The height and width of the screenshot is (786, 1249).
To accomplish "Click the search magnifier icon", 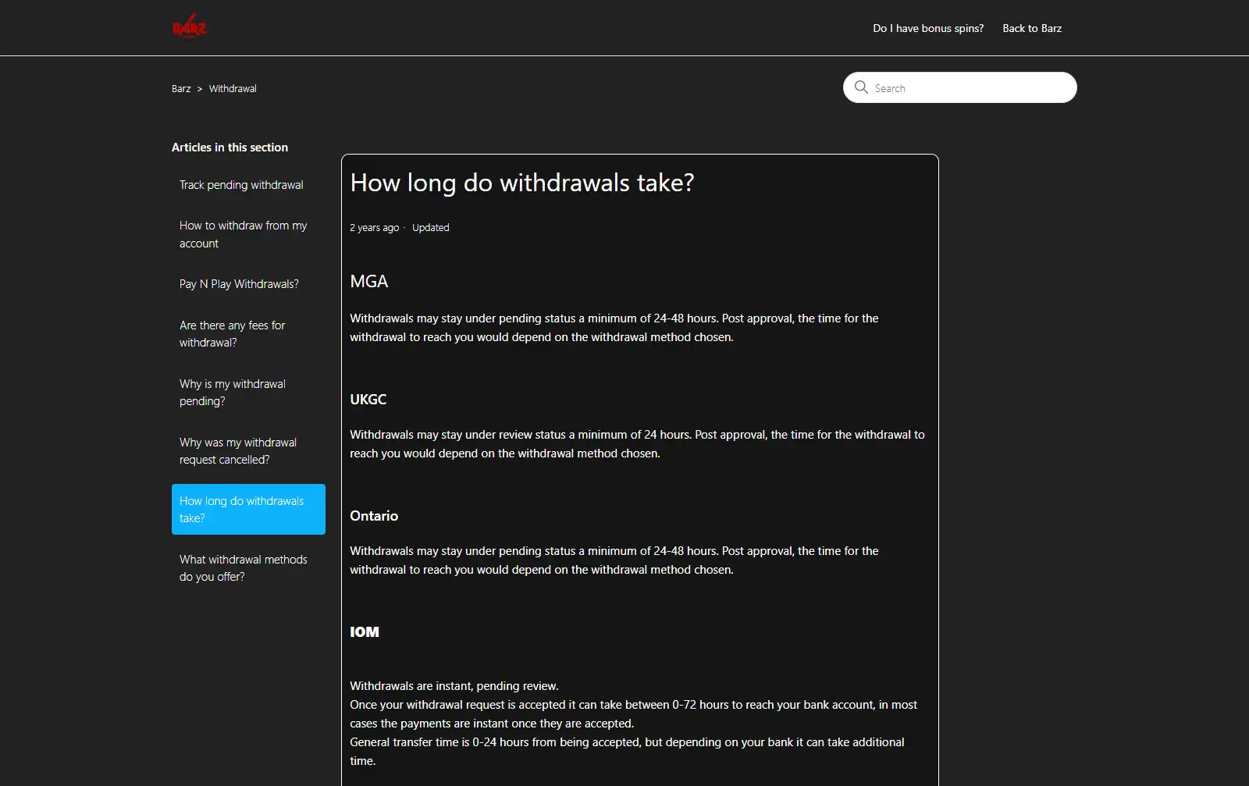I will (861, 87).
